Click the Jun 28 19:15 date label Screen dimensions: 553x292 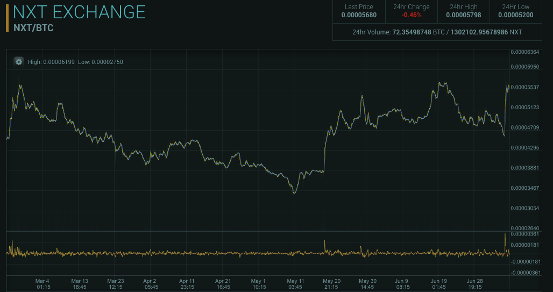pos(474,284)
